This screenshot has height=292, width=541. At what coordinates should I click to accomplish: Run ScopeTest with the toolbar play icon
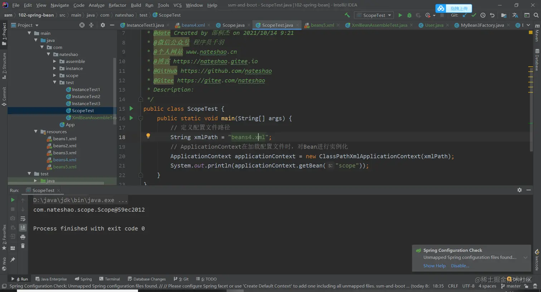click(400, 15)
